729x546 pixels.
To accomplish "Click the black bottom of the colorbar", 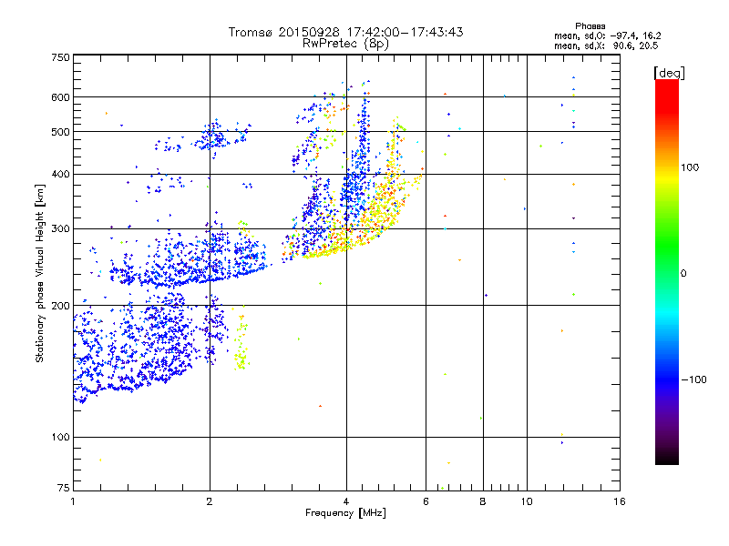I will click(667, 458).
